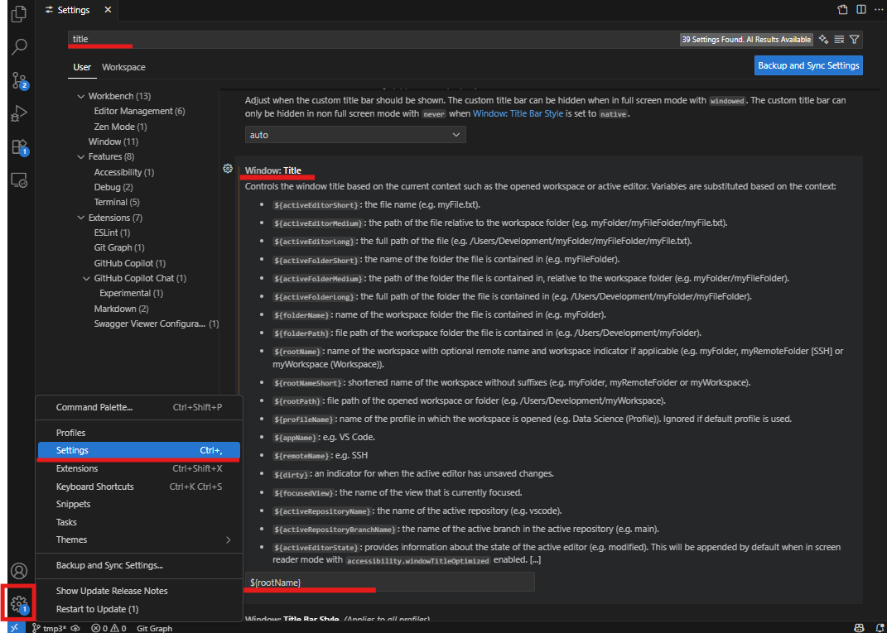Click the ${rootName} window title field
This screenshot has height=633, width=887.
point(390,583)
